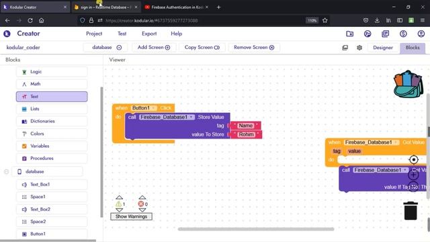This screenshot has width=430, height=242.
Task: Click the browser back arrow
Action: (x=7, y=20)
